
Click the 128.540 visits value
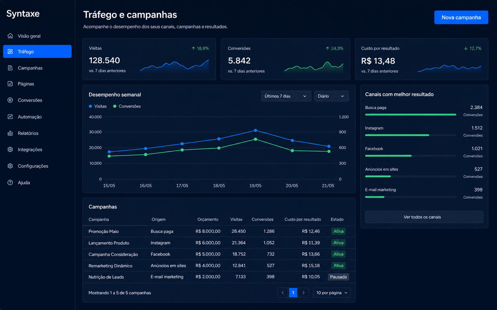[104, 60]
